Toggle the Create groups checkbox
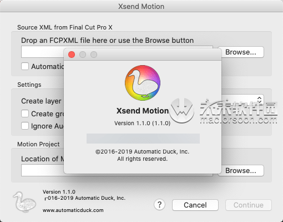The width and height of the screenshot is (283, 222). pos(25,114)
